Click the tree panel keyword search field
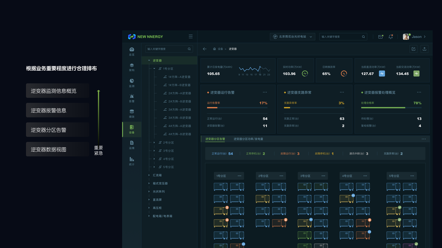The width and height of the screenshot is (442, 248). point(169,49)
